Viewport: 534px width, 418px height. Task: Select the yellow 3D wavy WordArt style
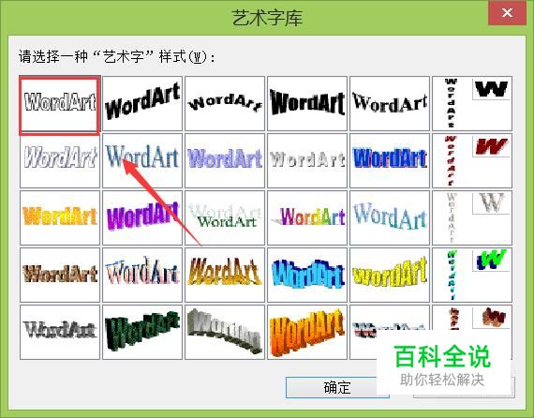coord(390,276)
